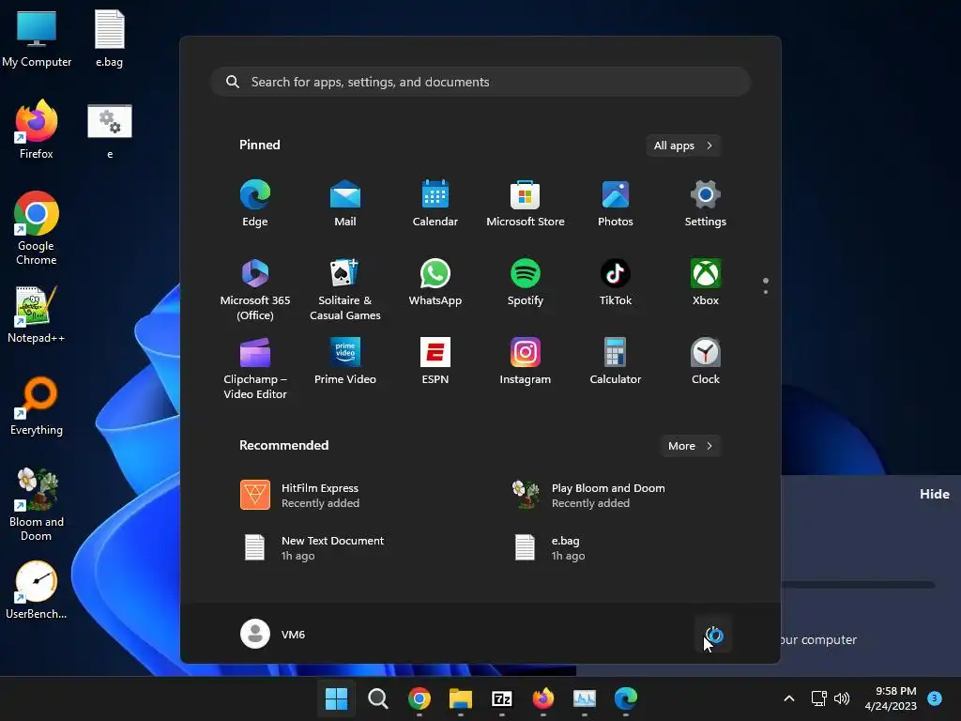Select Google Chrome desktop shortcut
The width and height of the screenshot is (961, 721).
(x=37, y=227)
